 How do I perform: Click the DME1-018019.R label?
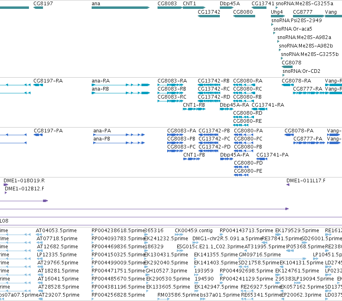click(24, 181)
